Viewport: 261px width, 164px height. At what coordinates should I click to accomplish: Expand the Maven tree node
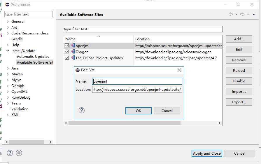pyautogui.click(x=8, y=74)
